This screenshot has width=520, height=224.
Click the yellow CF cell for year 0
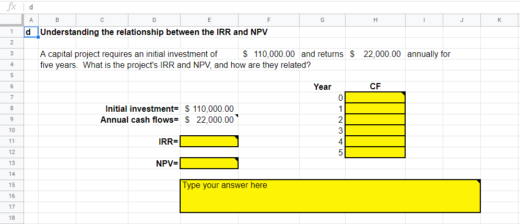click(375, 98)
